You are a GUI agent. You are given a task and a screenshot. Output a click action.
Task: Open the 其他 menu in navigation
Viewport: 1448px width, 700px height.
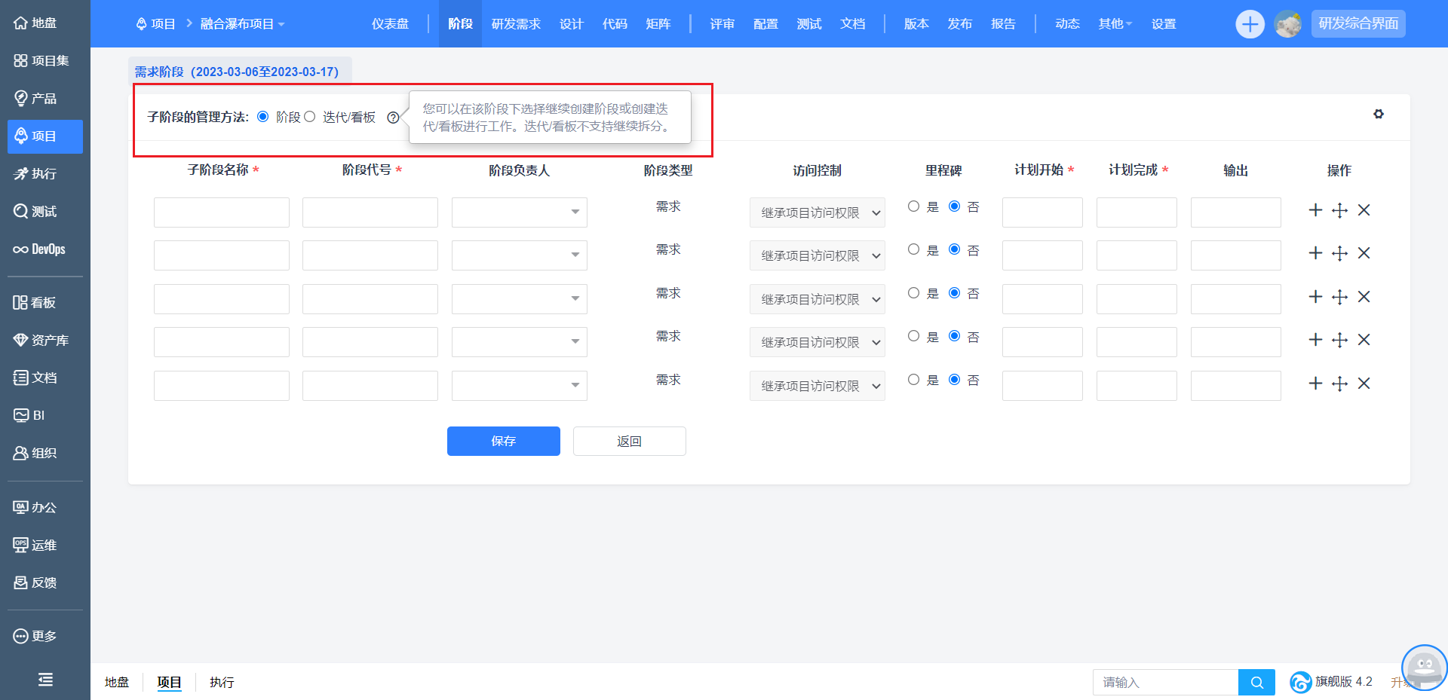pos(1115,24)
